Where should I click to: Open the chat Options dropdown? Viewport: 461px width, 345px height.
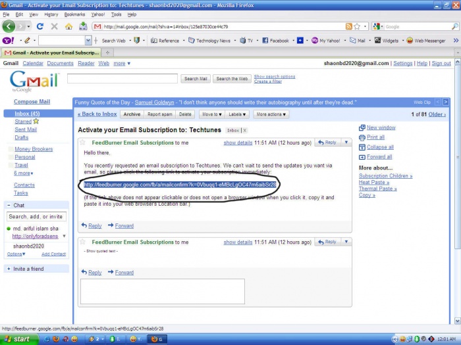pyautogui.click(x=16, y=254)
